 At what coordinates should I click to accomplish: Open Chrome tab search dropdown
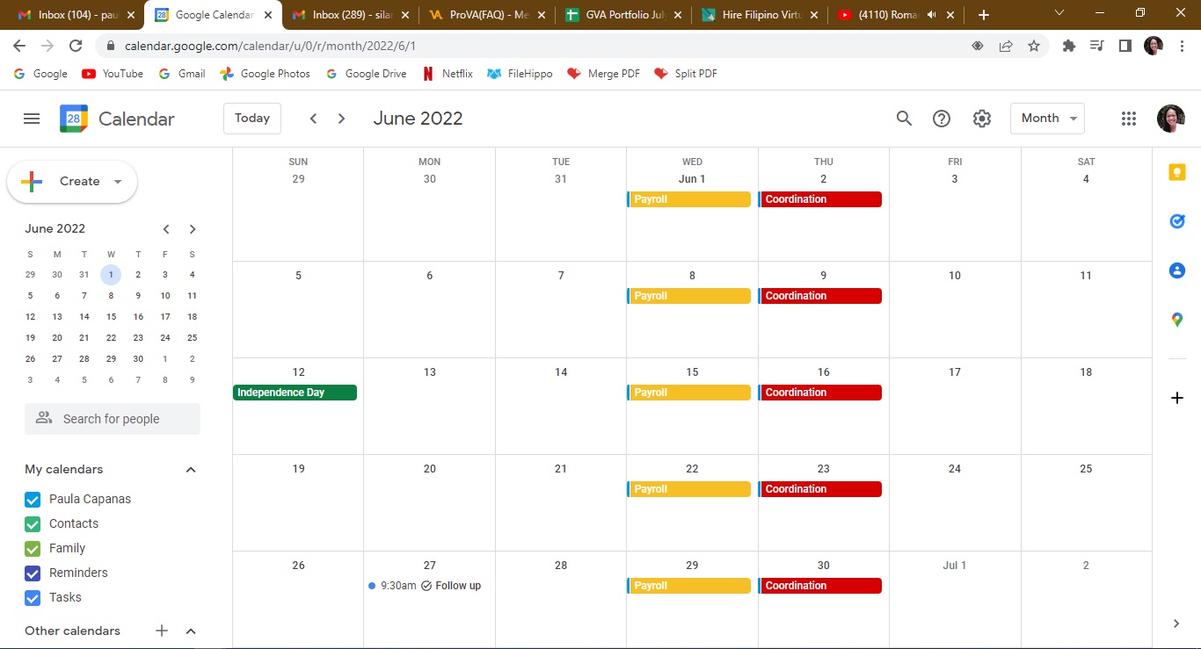pos(1059,14)
